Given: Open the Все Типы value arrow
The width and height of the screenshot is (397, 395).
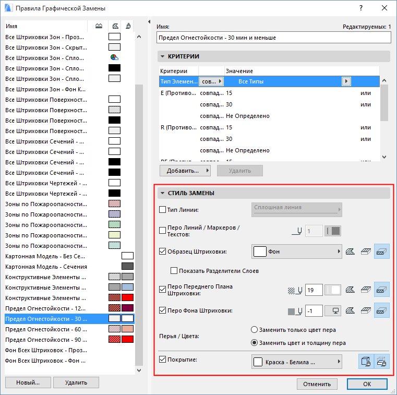Looking at the screenshot, I should (x=346, y=81).
